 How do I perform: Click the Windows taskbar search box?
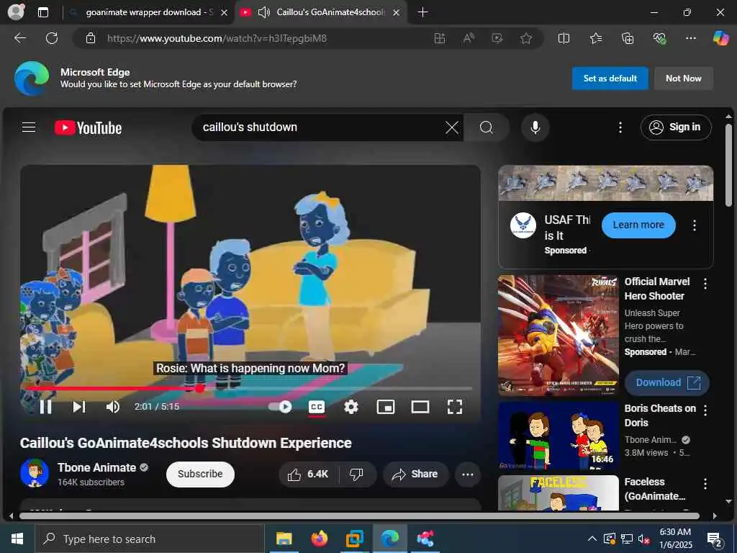tap(150, 539)
